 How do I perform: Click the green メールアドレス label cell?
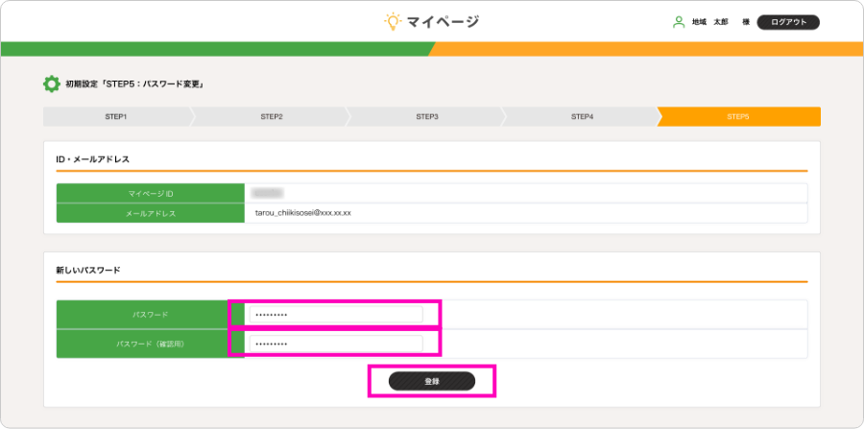click(151, 213)
